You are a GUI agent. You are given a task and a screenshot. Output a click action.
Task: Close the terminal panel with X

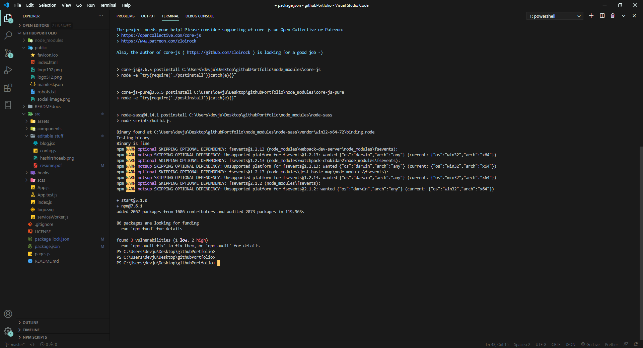click(634, 16)
